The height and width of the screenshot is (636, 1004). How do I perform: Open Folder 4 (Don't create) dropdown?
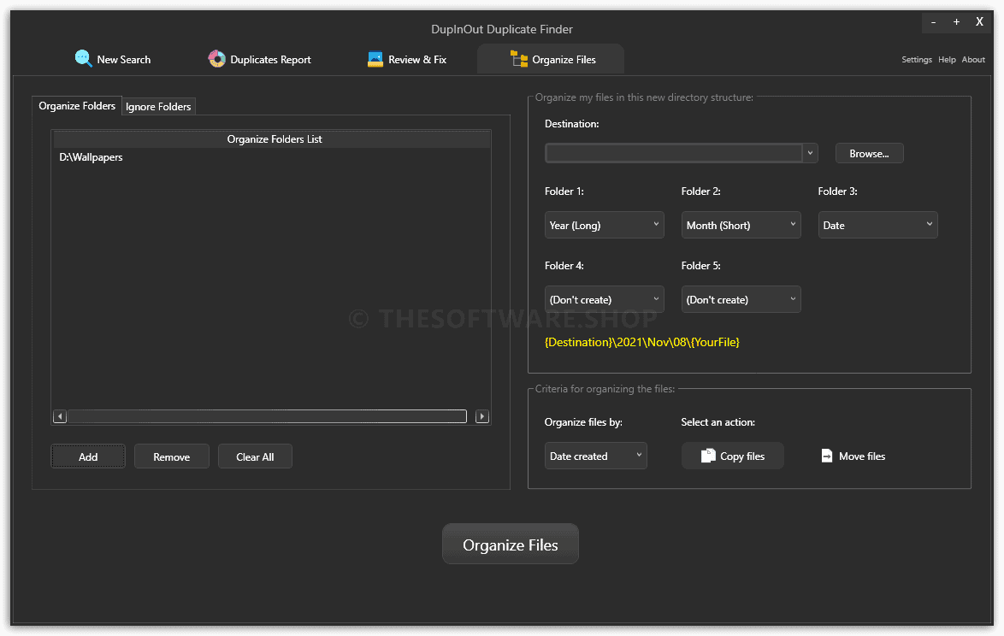click(604, 299)
